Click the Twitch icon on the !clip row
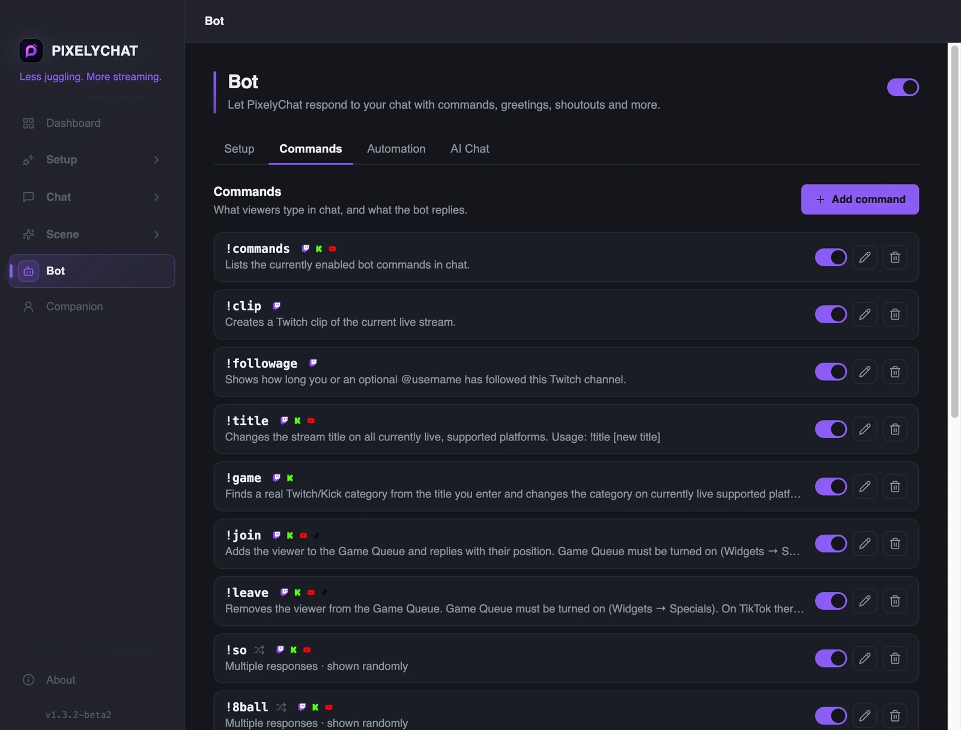Image resolution: width=961 pixels, height=730 pixels. [276, 306]
